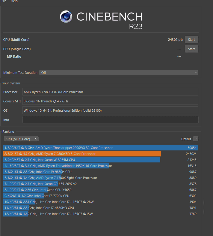Click the 24302 pts multi core score

(x=176, y=40)
